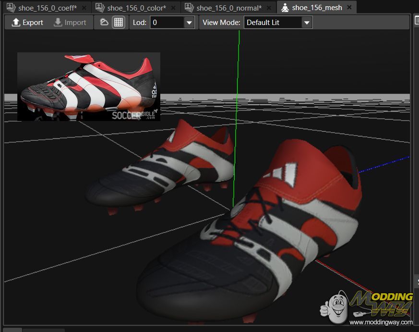Click the Export button
Viewport: 419px width, 332px height.
pos(27,23)
